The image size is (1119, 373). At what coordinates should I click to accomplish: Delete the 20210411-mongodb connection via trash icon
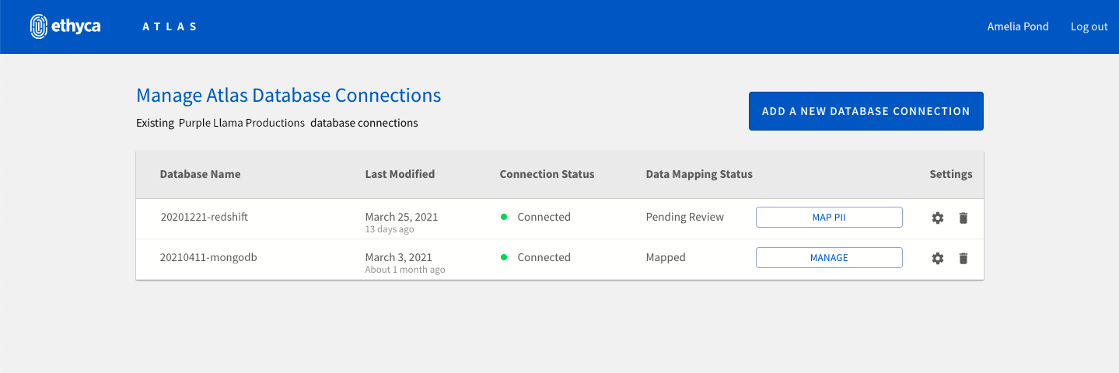(x=963, y=258)
